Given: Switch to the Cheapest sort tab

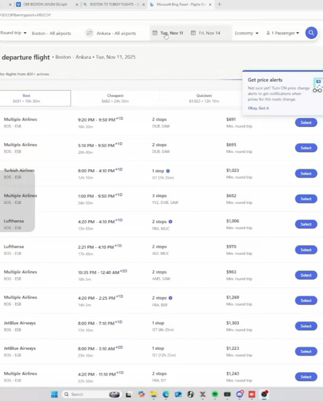Looking at the screenshot, I should [115, 98].
